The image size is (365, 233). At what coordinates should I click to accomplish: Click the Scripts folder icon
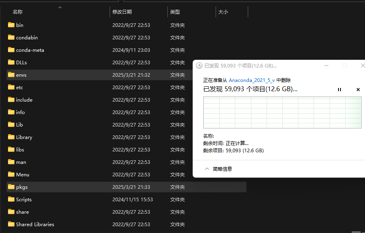tap(11, 199)
